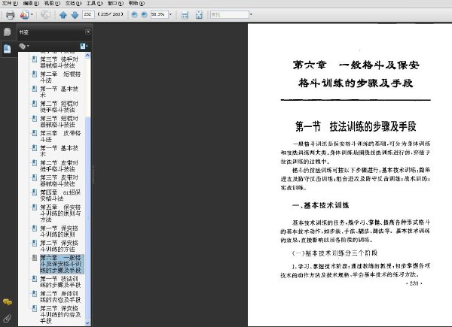Click the page number field showing 232
Screen dimensions: 452x327
pos(88,14)
